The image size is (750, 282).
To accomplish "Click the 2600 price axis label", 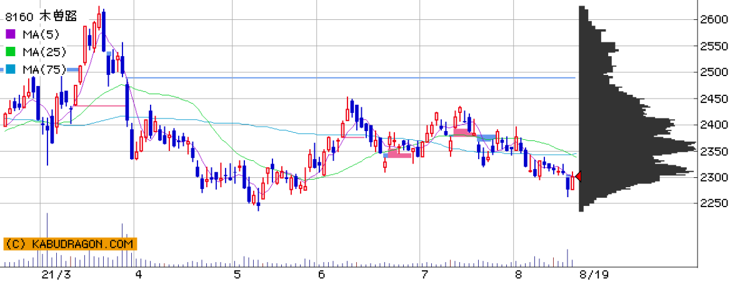I will pos(714,20).
